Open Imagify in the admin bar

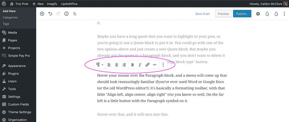[x=52, y=4]
